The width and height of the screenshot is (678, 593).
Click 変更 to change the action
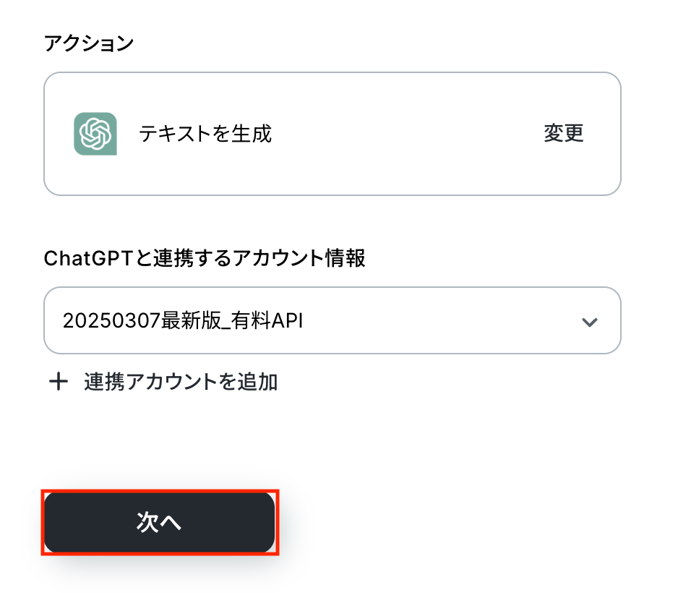pos(563,134)
